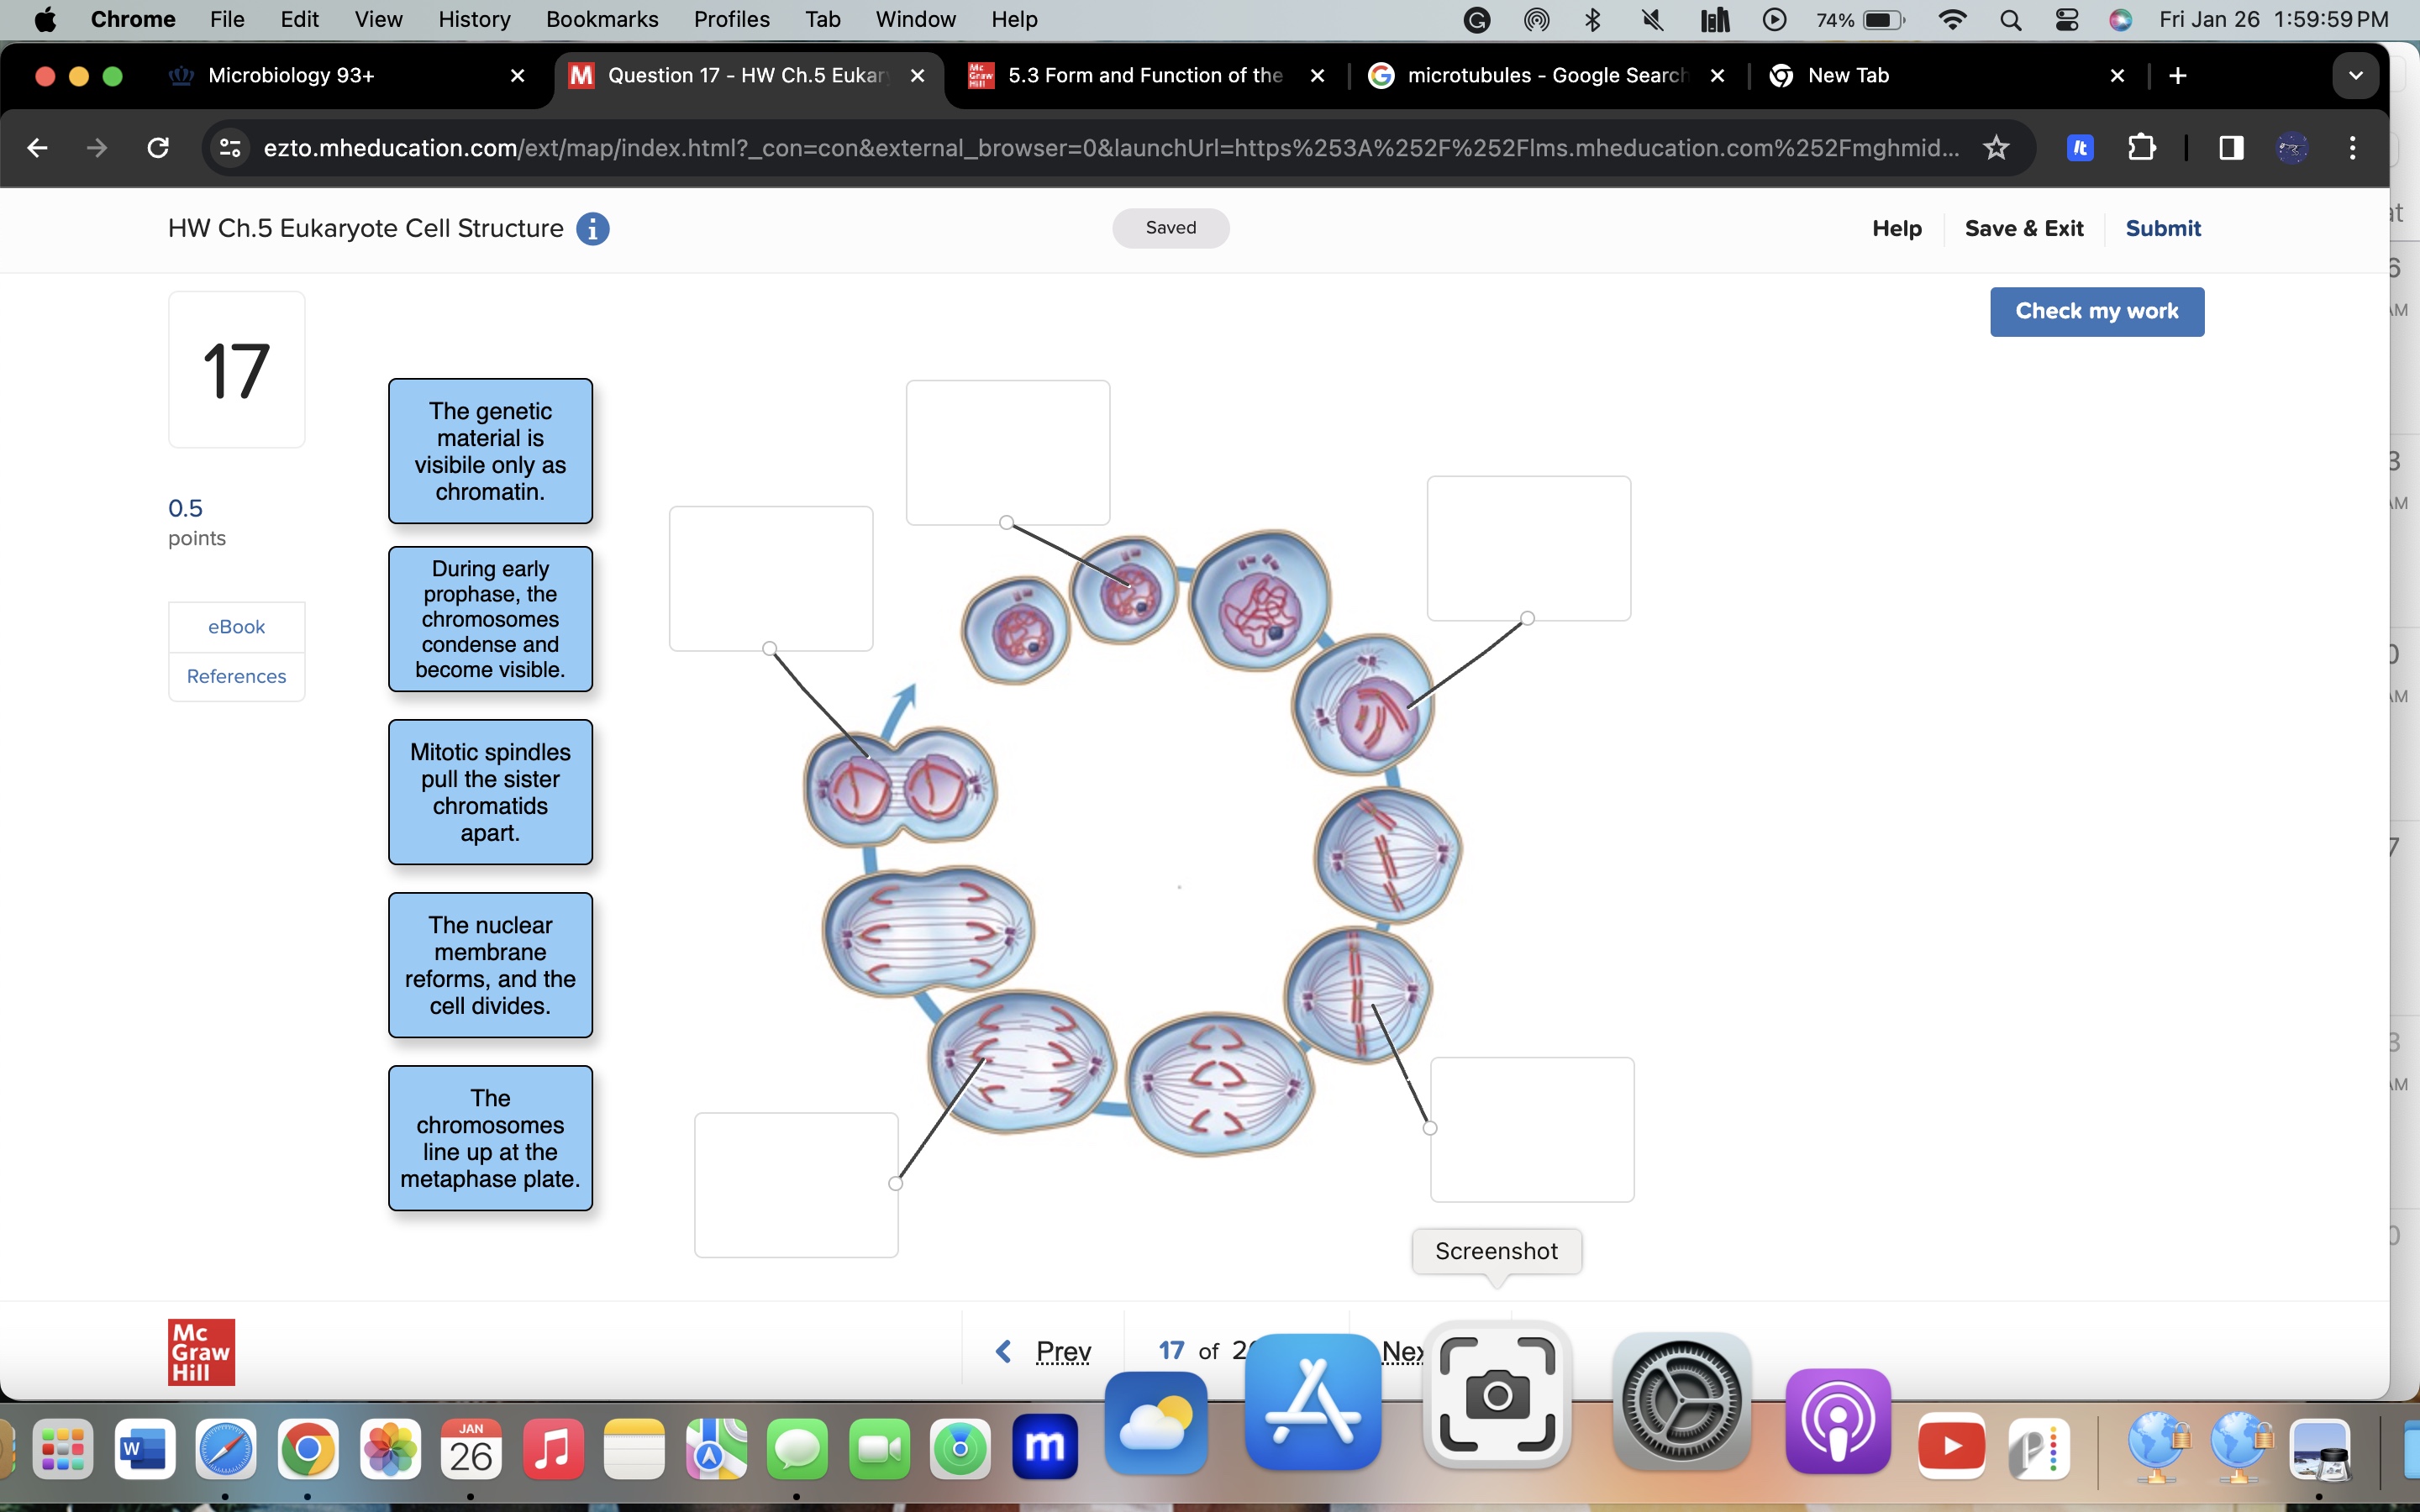
Task: Open the site information icon in address bar
Action: 230,148
